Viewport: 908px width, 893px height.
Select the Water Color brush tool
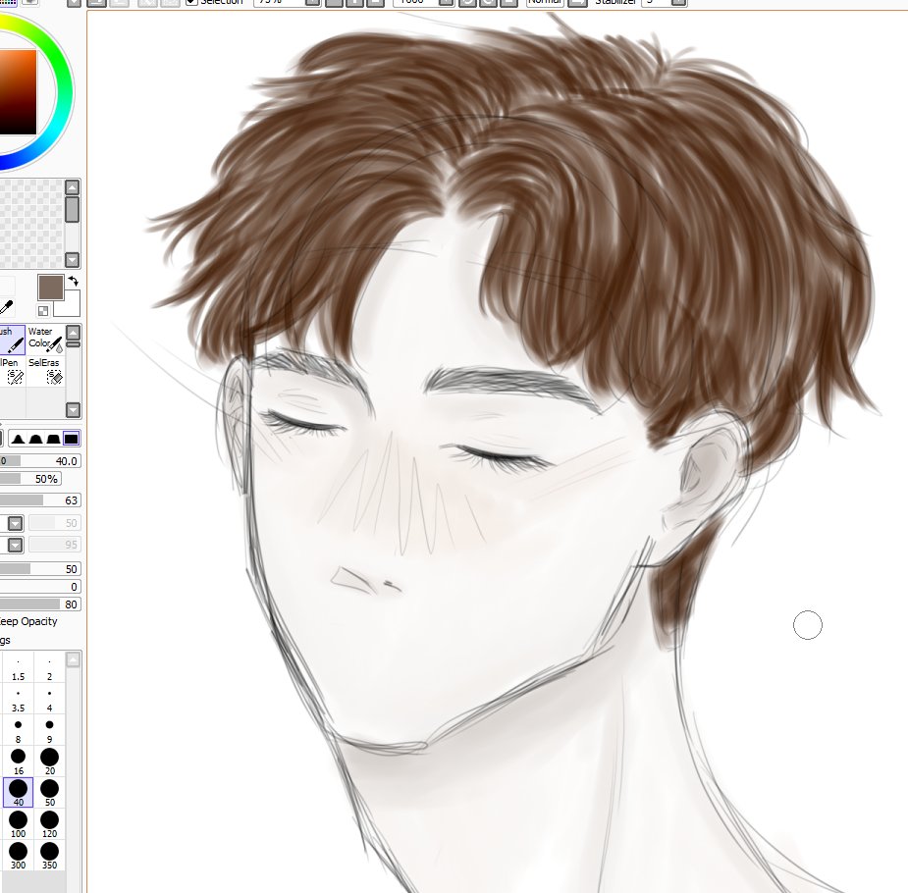pyautogui.click(x=45, y=340)
